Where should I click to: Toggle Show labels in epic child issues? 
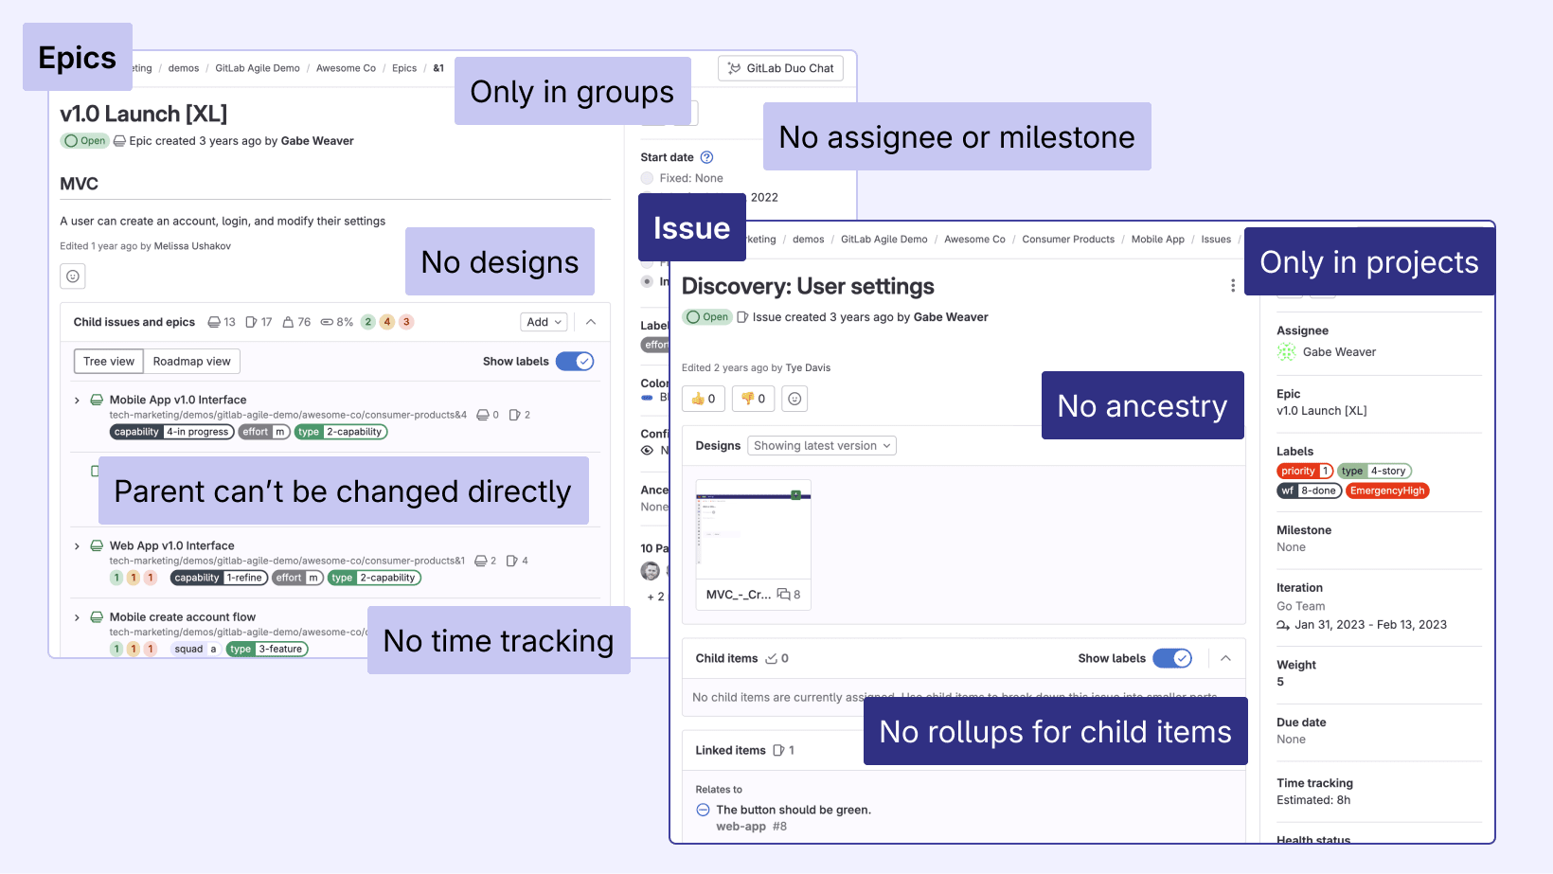pos(575,361)
